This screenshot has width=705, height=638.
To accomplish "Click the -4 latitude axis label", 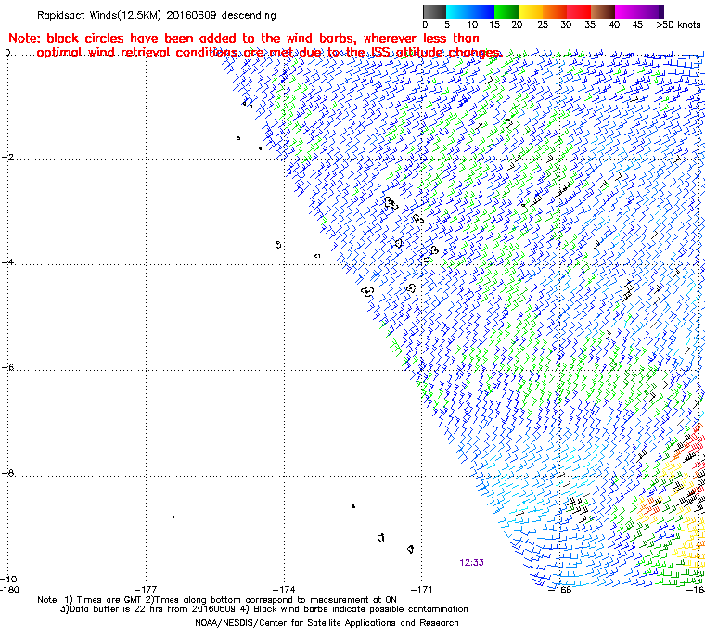I will click(7, 262).
